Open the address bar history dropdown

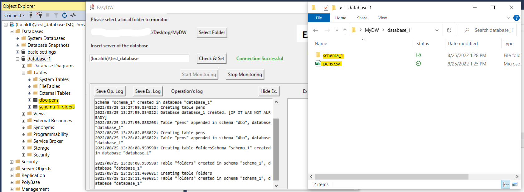(x=437, y=30)
